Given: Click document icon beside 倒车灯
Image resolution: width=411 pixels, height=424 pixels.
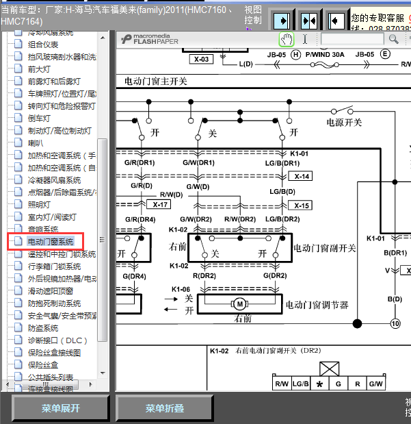Looking at the screenshot, I should (x=18, y=118).
